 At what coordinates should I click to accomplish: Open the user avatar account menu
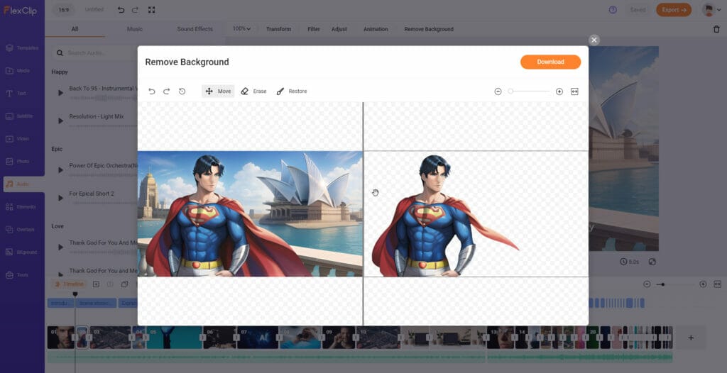711,10
